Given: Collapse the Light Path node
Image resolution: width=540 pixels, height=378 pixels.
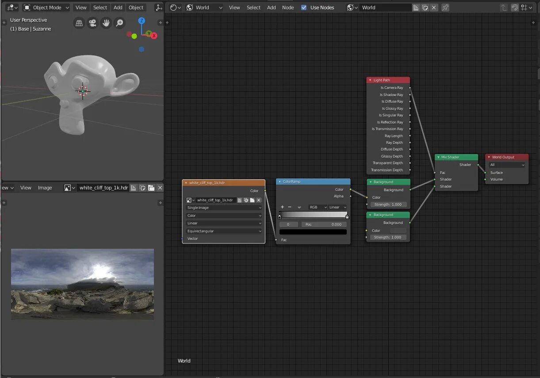Looking at the screenshot, I should (x=370, y=80).
